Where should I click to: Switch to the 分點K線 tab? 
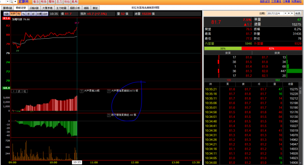click(x=34, y=8)
